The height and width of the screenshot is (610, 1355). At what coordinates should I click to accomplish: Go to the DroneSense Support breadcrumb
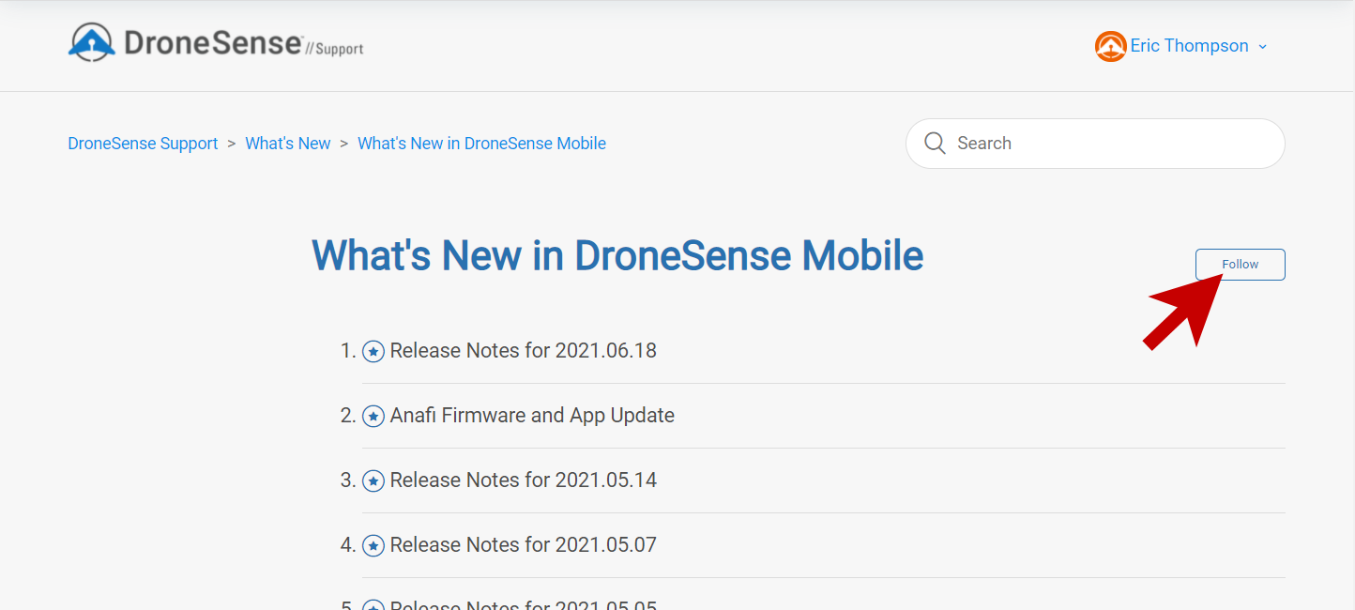click(x=143, y=144)
